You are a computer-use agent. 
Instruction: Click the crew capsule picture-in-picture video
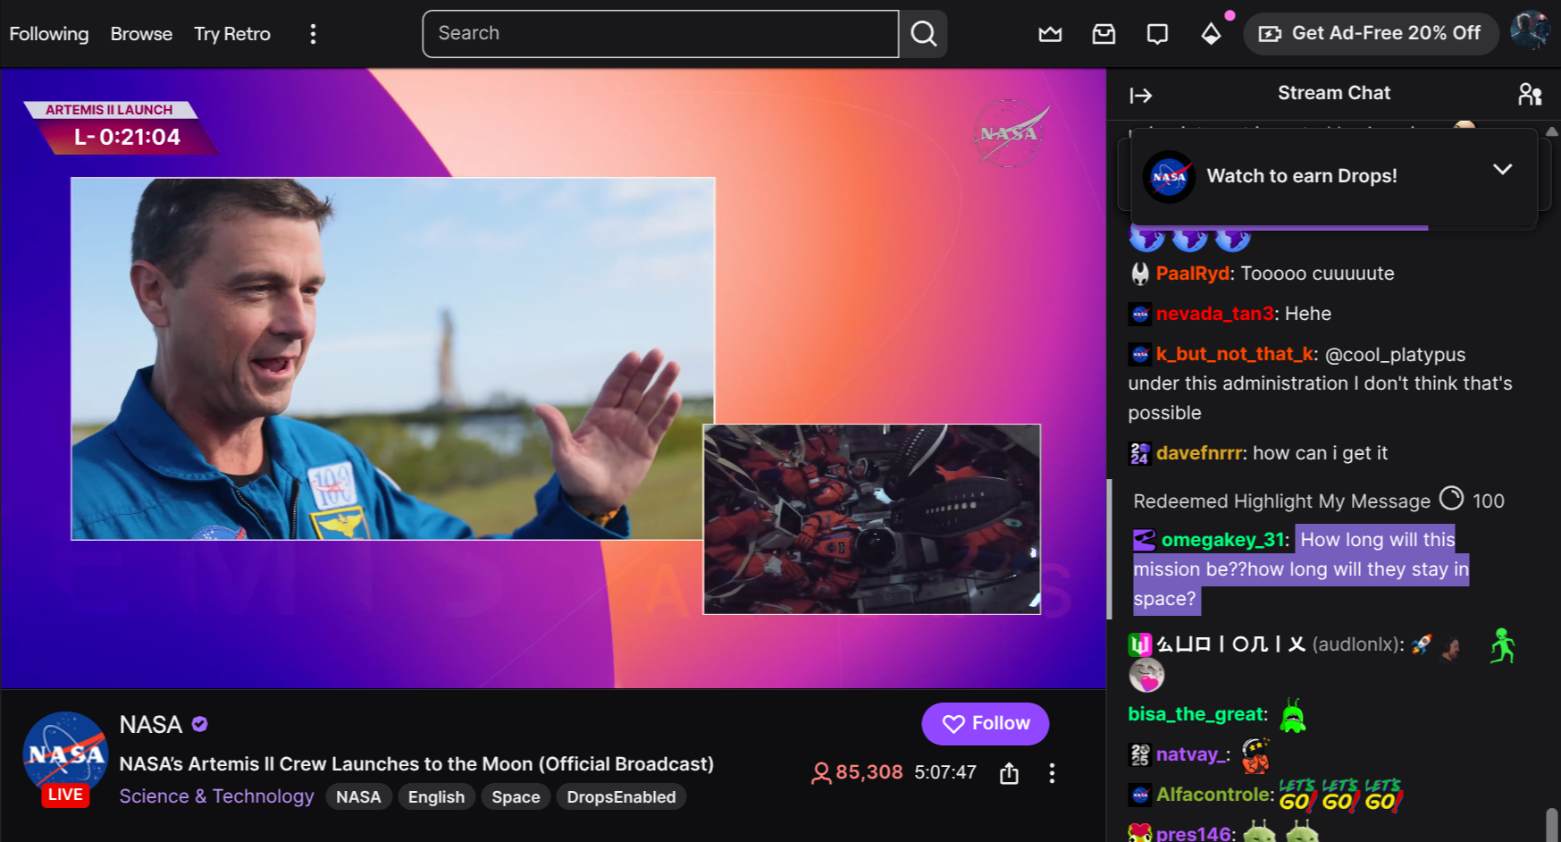point(872,519)
